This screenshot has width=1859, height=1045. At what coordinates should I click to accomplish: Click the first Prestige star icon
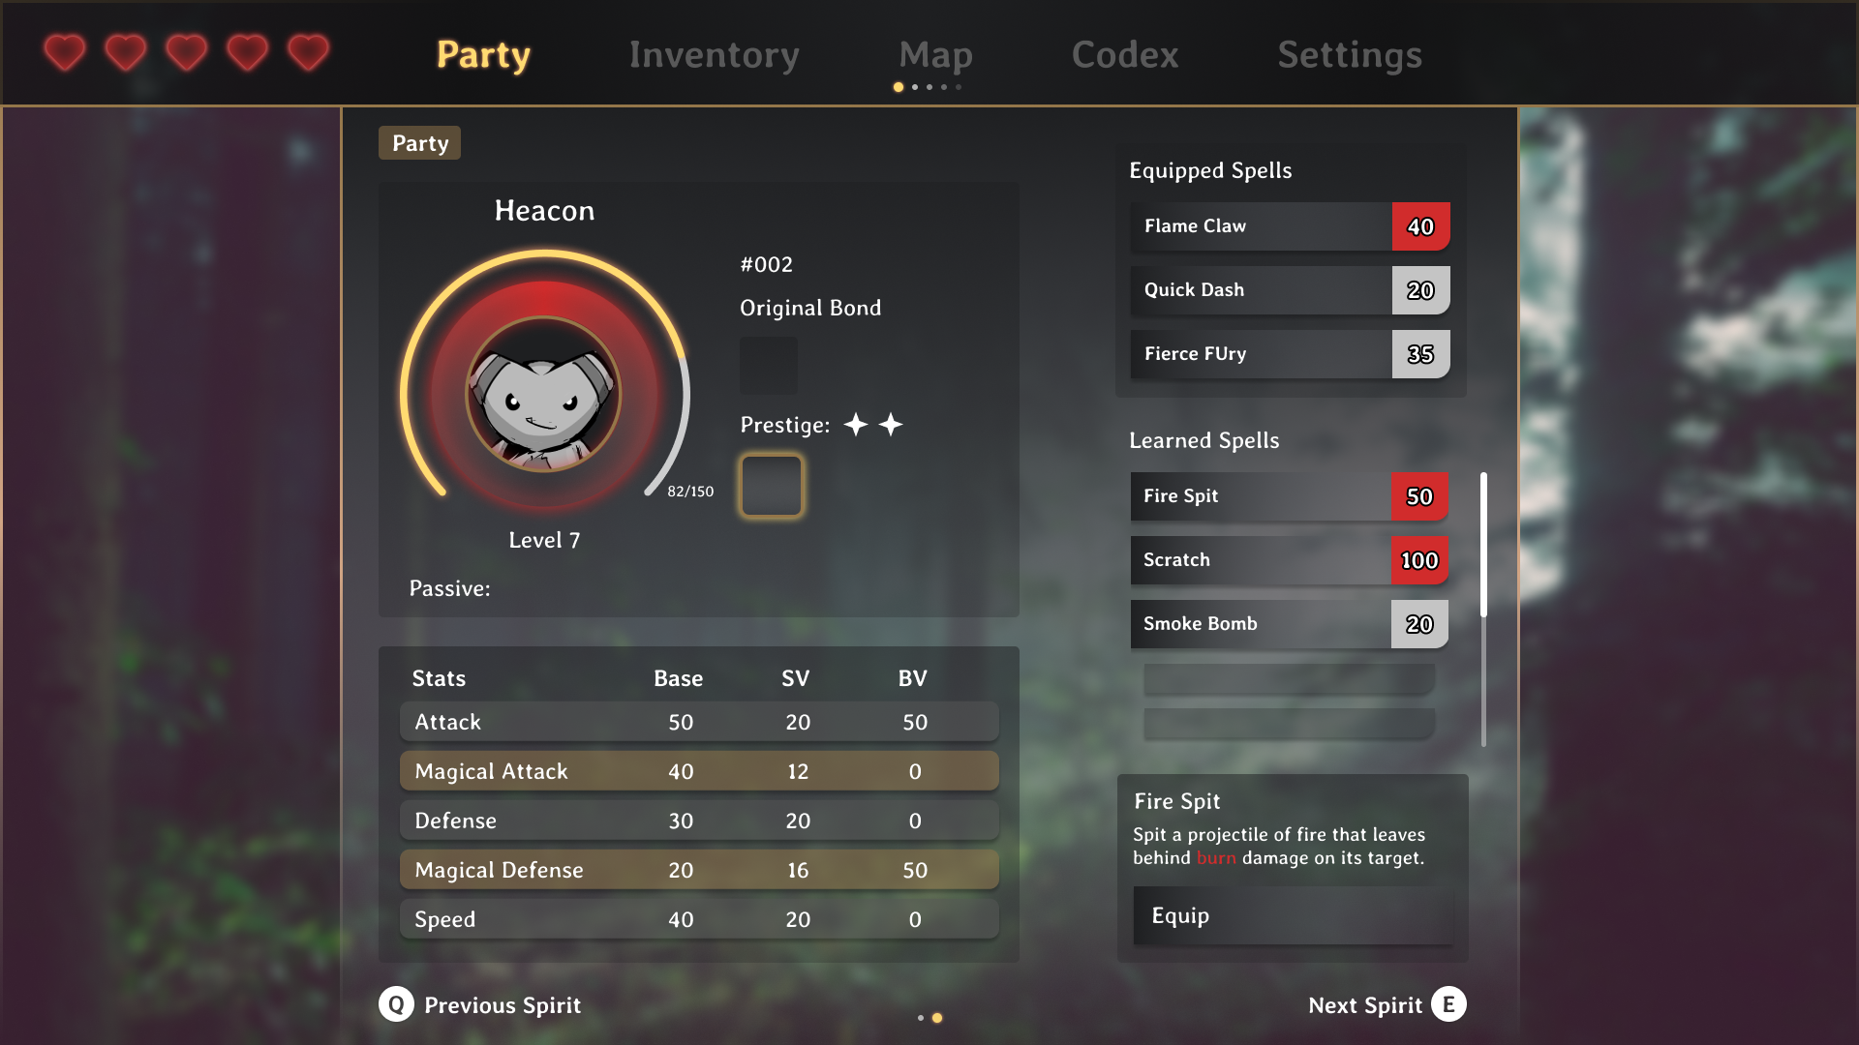click(x=855, y=425)
